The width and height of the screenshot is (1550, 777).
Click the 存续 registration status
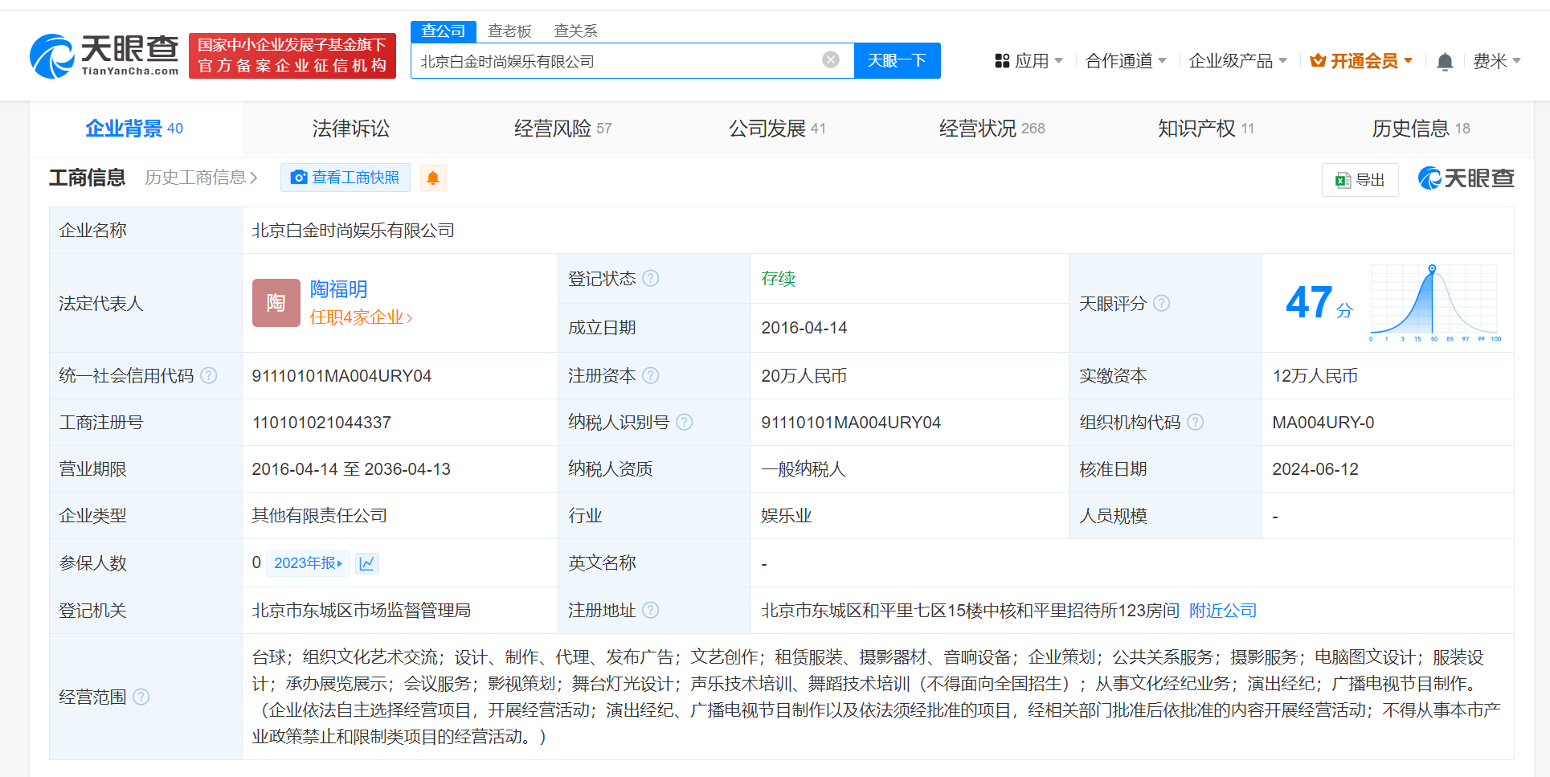(x=778, y=279)
